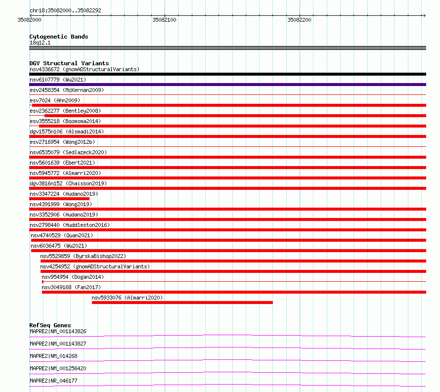Click the chr18:35082000..35082292 region label
Viewport: 440px width, 392px height.
pyautogui.click(x=65, y=10)
